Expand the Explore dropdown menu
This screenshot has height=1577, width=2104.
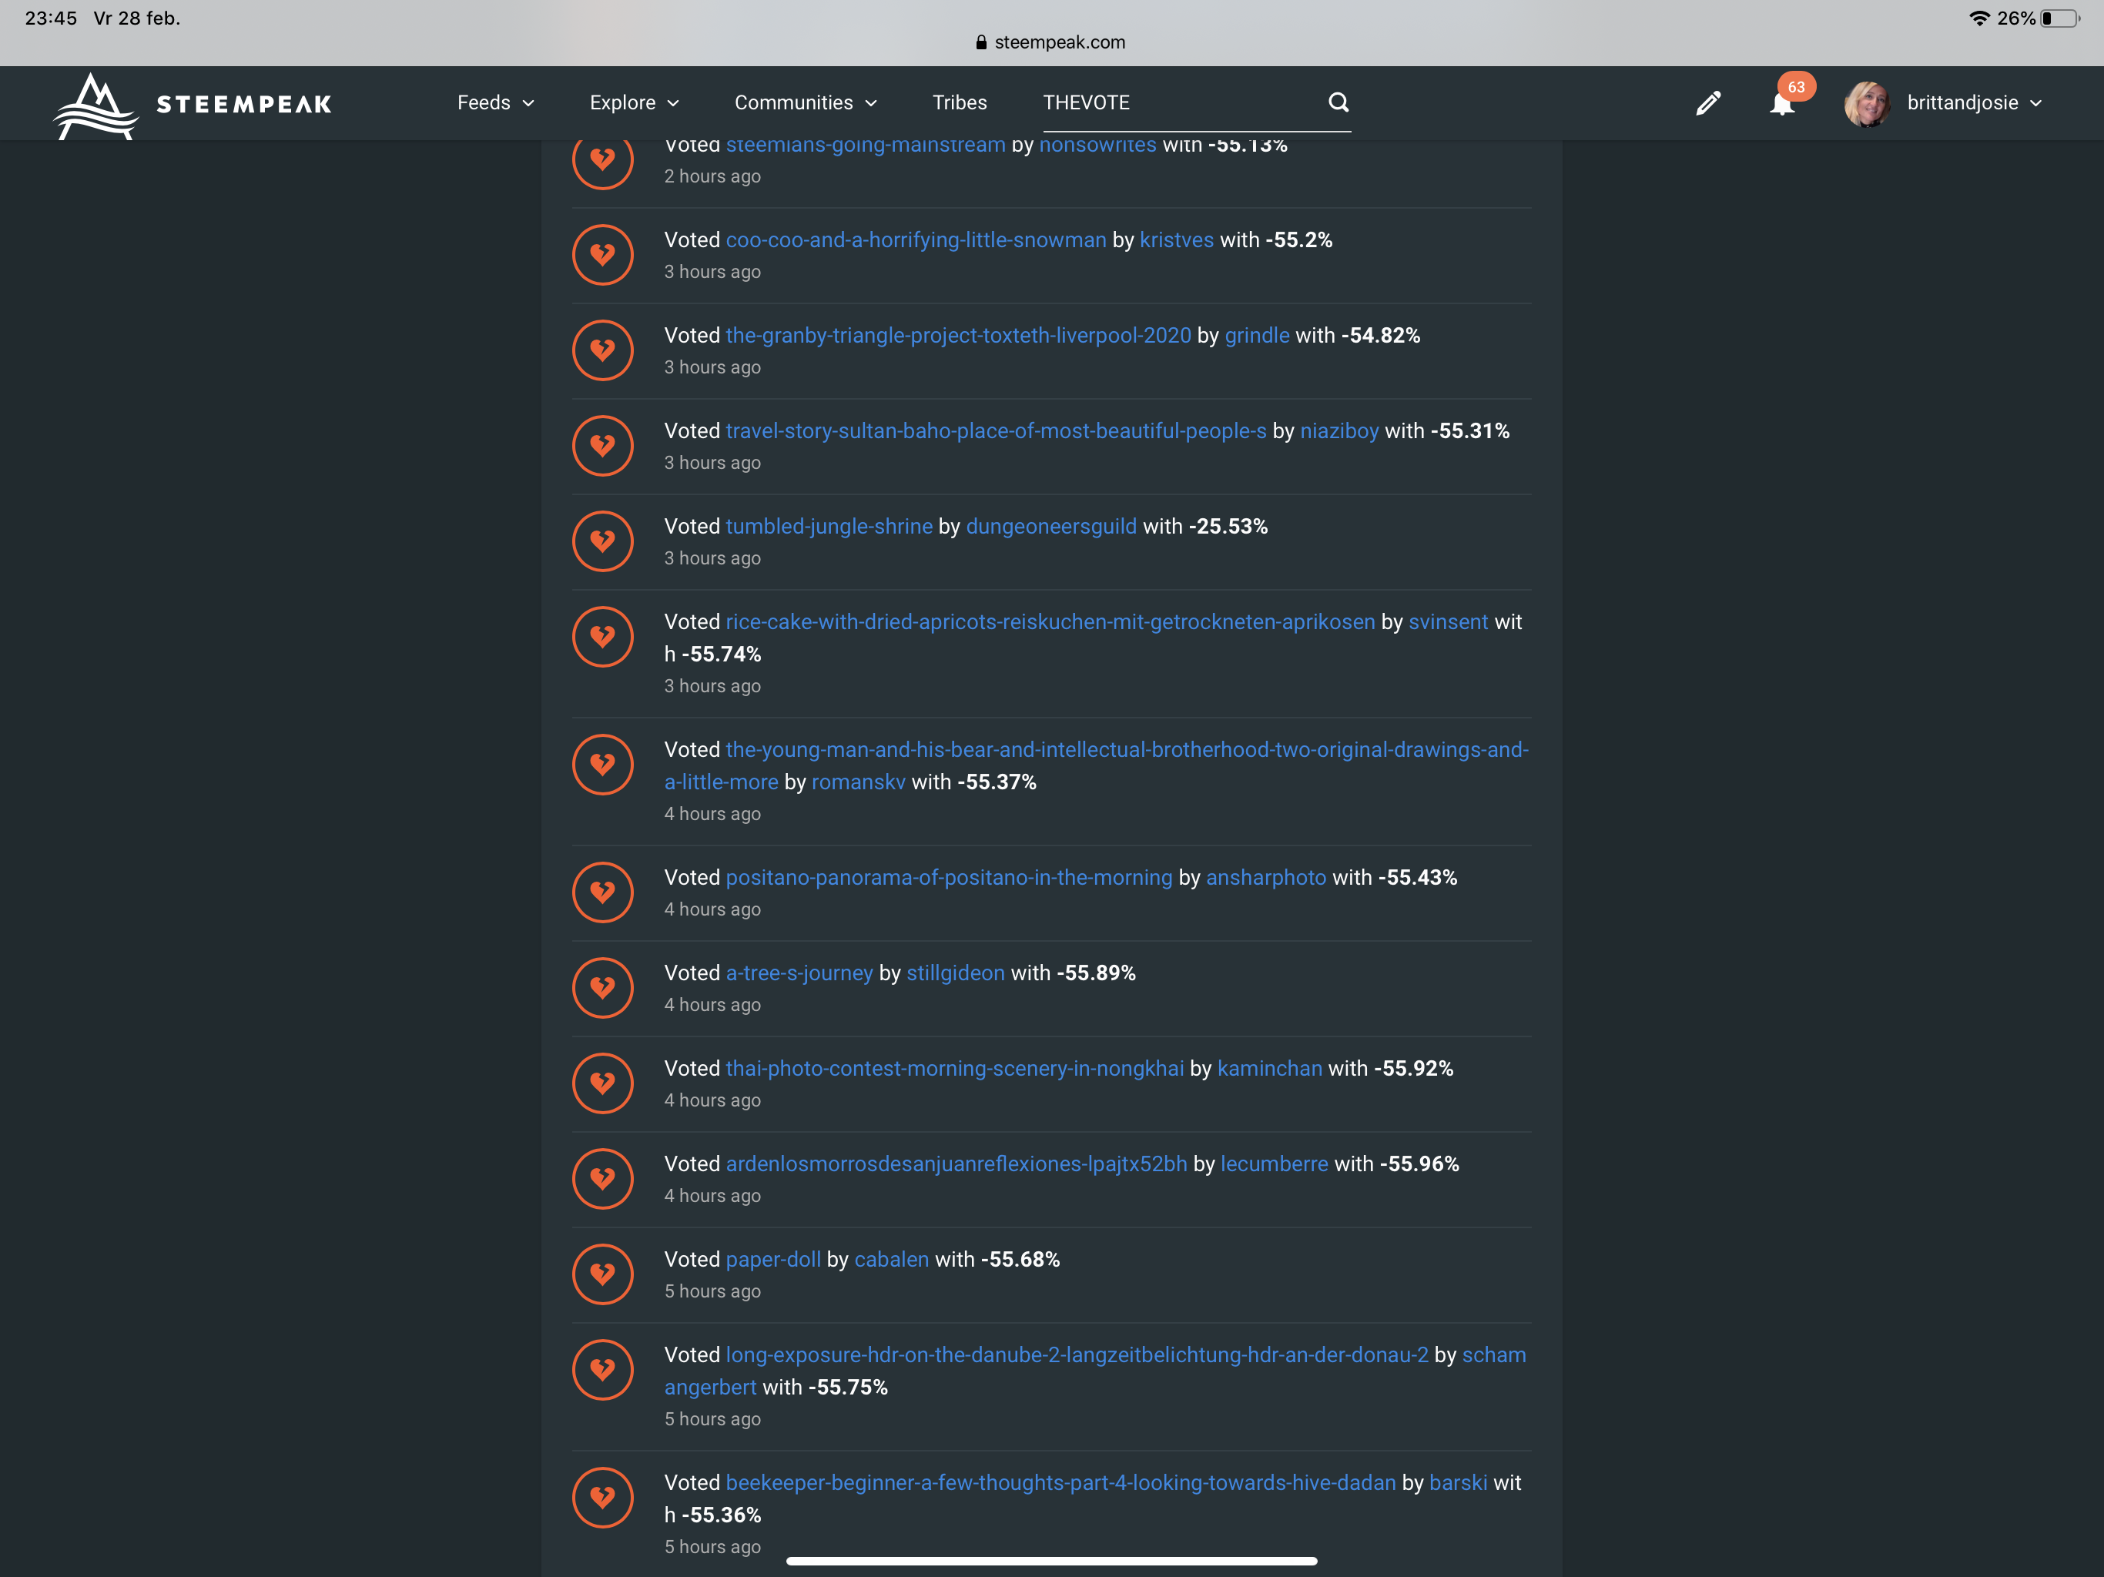pos(634,102)
